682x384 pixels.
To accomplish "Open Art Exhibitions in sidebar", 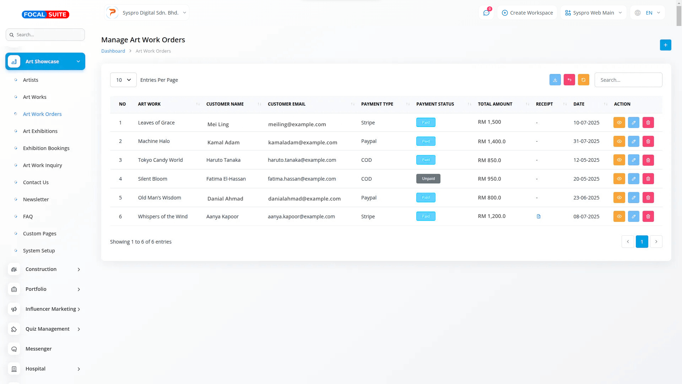I will pyautogui.click(x=40, y=131).
